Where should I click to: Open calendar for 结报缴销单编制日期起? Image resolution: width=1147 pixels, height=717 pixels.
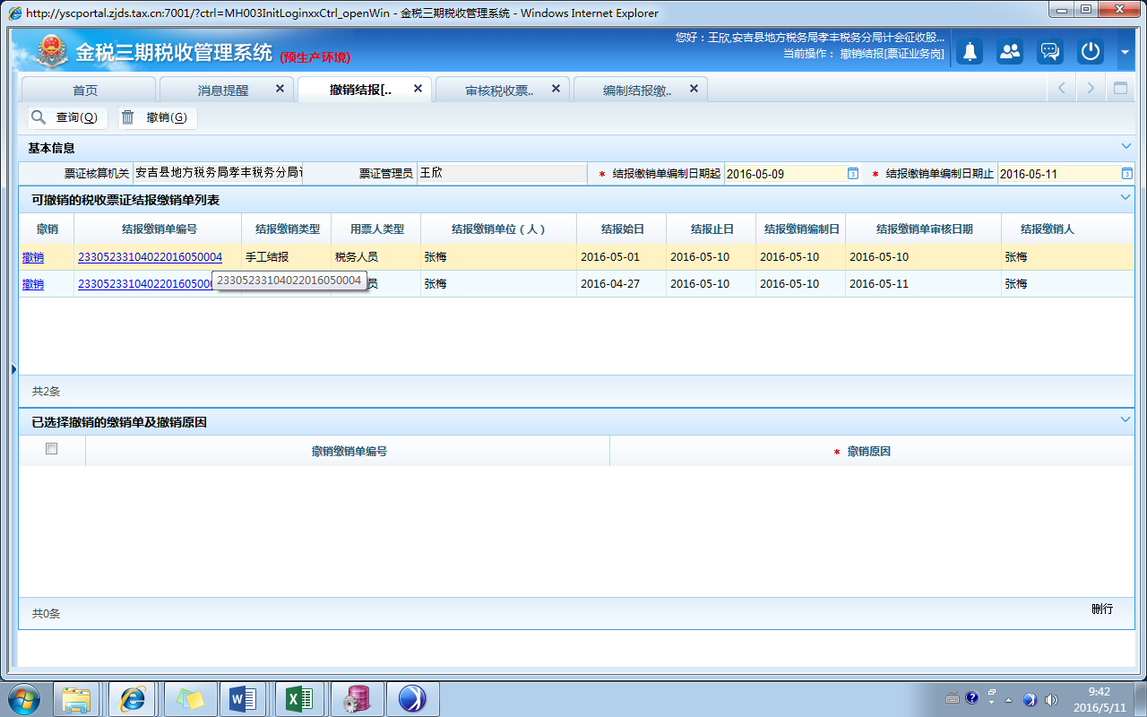[x=853, y=174]
